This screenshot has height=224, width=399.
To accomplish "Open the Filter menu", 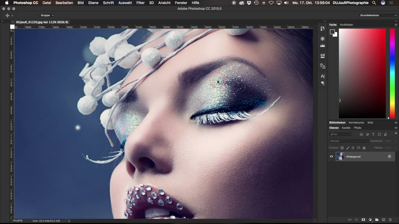I will [141, 3].
